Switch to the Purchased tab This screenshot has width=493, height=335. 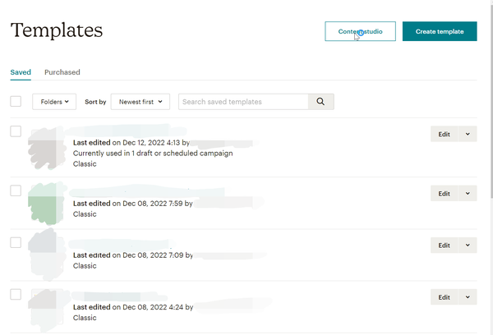pos(62,72)
